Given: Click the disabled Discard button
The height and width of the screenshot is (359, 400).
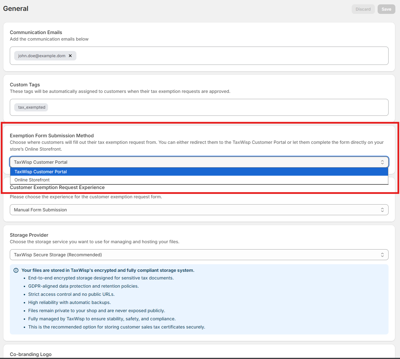Looking at the screenshot, I should [363, 9].
